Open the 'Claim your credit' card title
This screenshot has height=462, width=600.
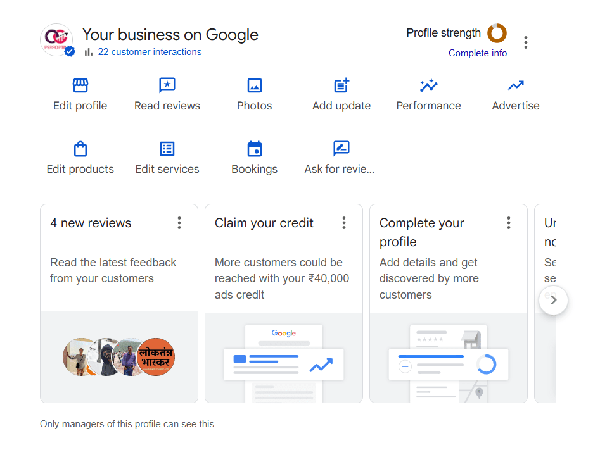(264, 223)
